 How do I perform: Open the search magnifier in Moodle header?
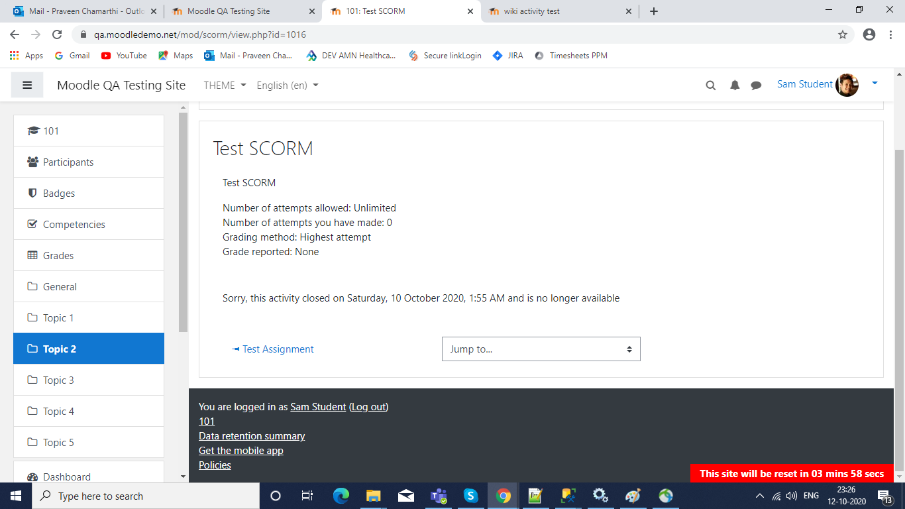coord(711,85)
